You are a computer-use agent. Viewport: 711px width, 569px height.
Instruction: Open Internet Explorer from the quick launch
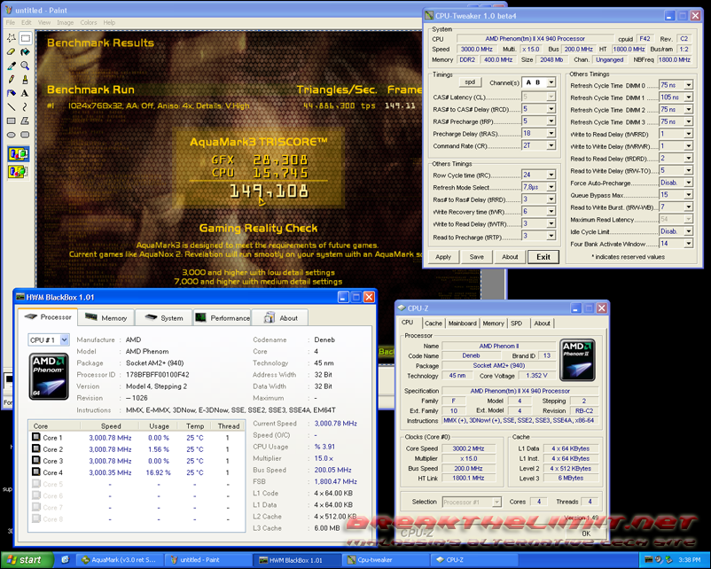pyautogui.click(x=66, y=560)
